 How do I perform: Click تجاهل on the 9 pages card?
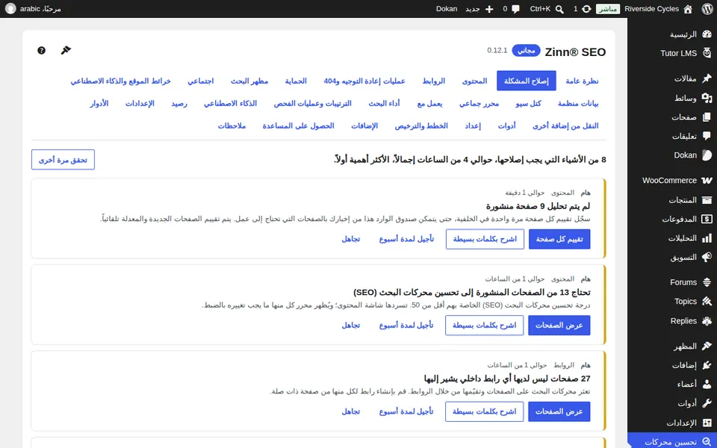tap(351, 239)
